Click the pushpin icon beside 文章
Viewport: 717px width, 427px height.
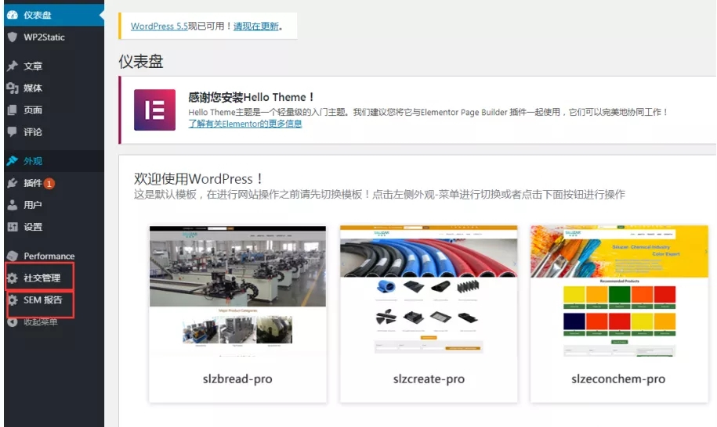[13, 66]
